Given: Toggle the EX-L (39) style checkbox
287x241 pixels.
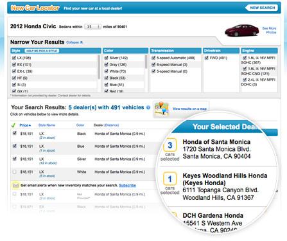Looking at the screenshot, I should [x=14, y=71].
